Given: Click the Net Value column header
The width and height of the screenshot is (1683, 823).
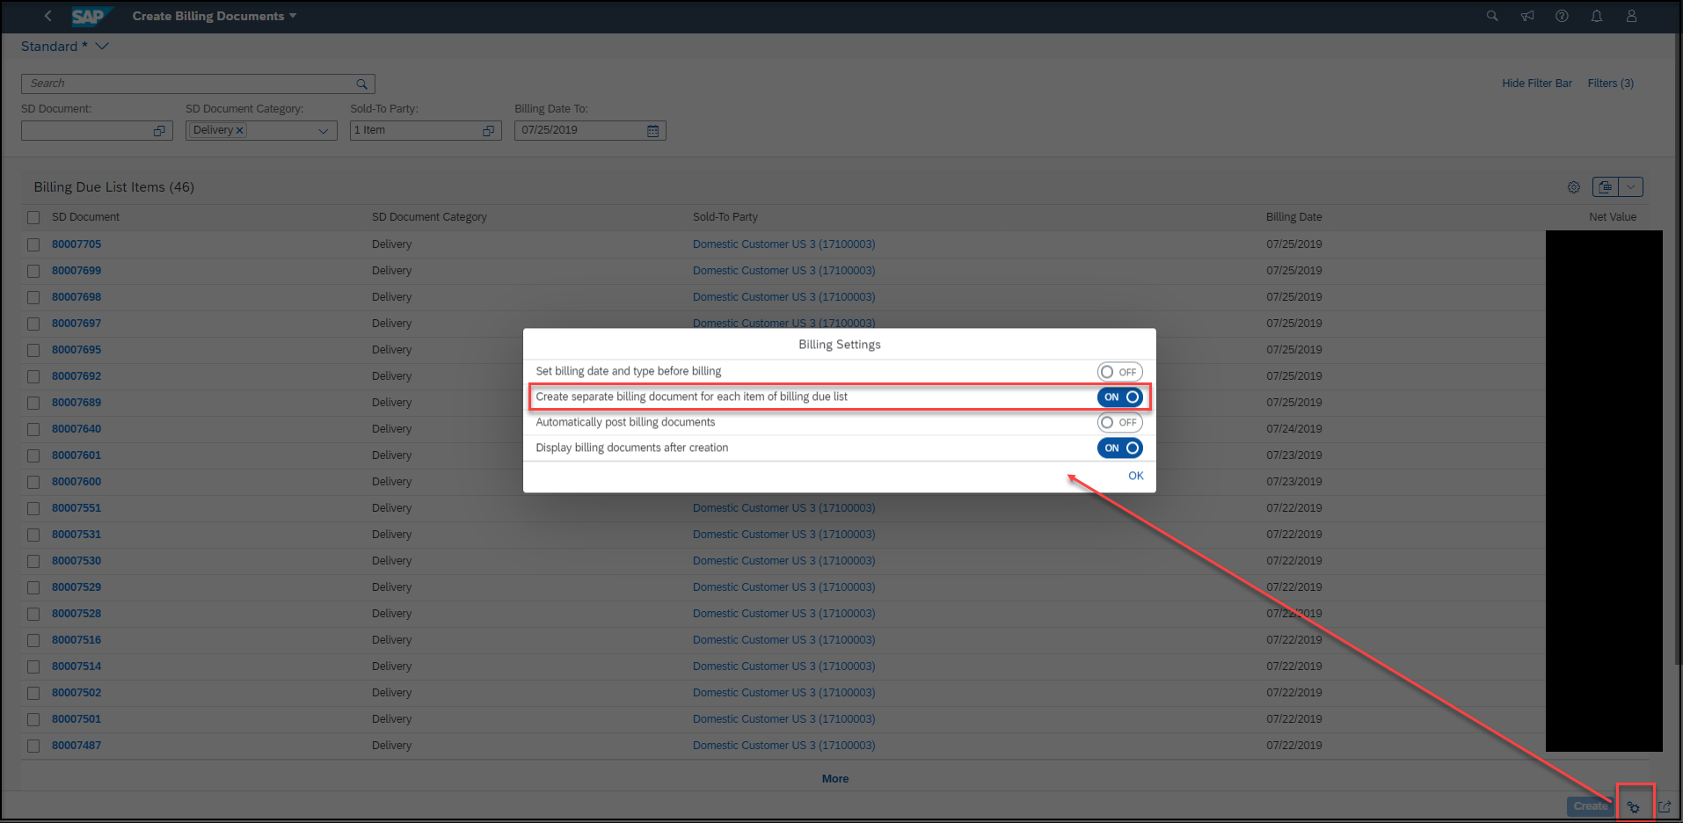Looking at the screenshot, I should point(1613,217).
